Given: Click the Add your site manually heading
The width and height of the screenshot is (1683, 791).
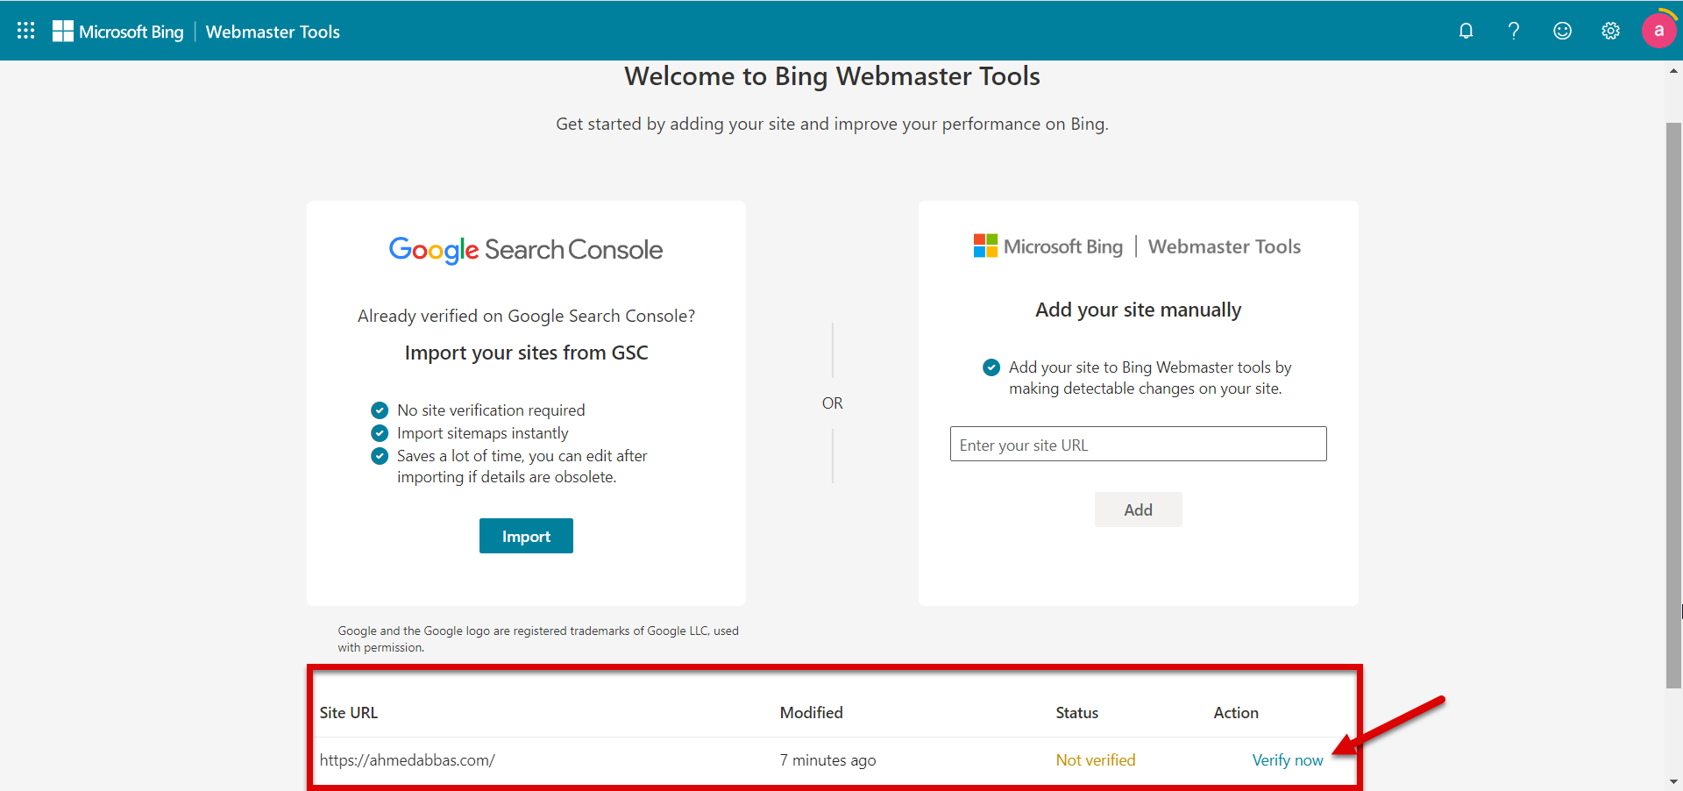Looking at the screenshot, I should [x=1138, y=310].
